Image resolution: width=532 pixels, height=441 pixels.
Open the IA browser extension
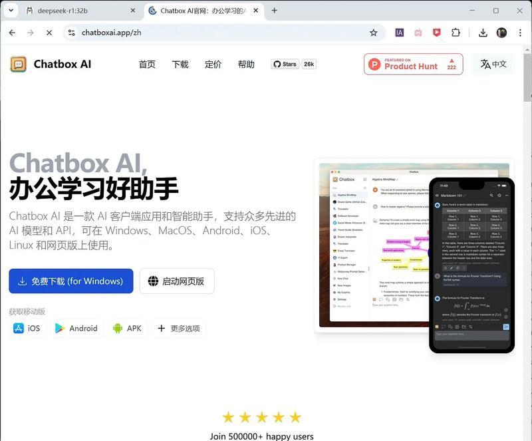point(400,33)
